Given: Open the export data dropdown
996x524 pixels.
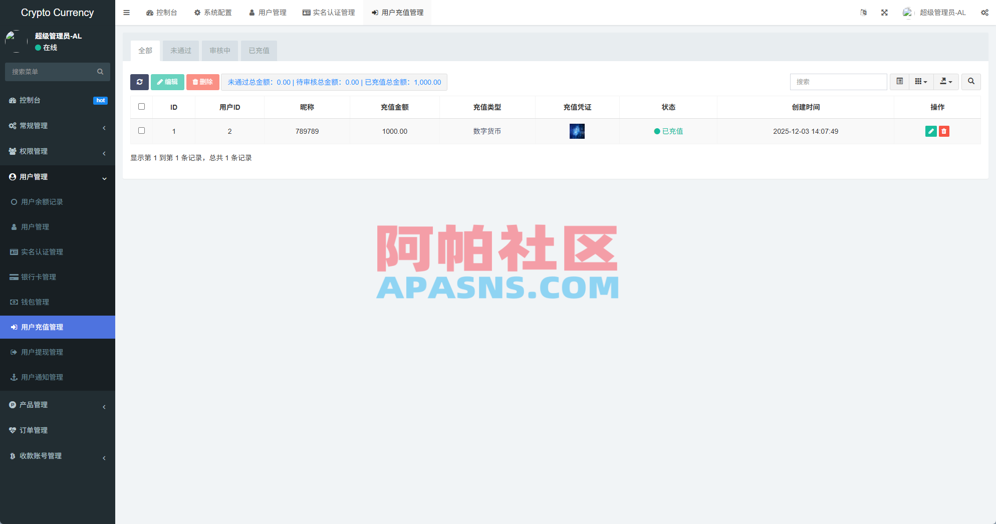Looking at the screenshot, I should click(946, 82).
